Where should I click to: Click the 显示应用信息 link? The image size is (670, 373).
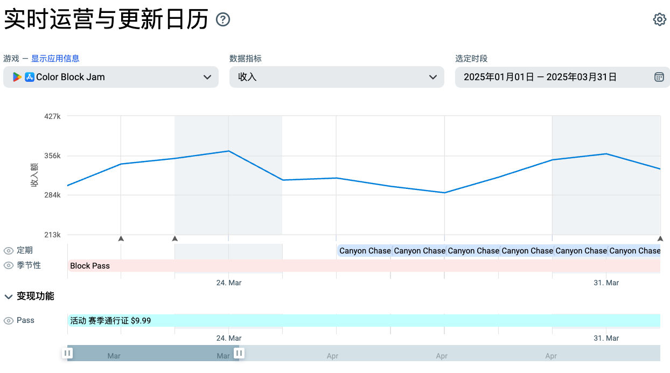(55, 59)
